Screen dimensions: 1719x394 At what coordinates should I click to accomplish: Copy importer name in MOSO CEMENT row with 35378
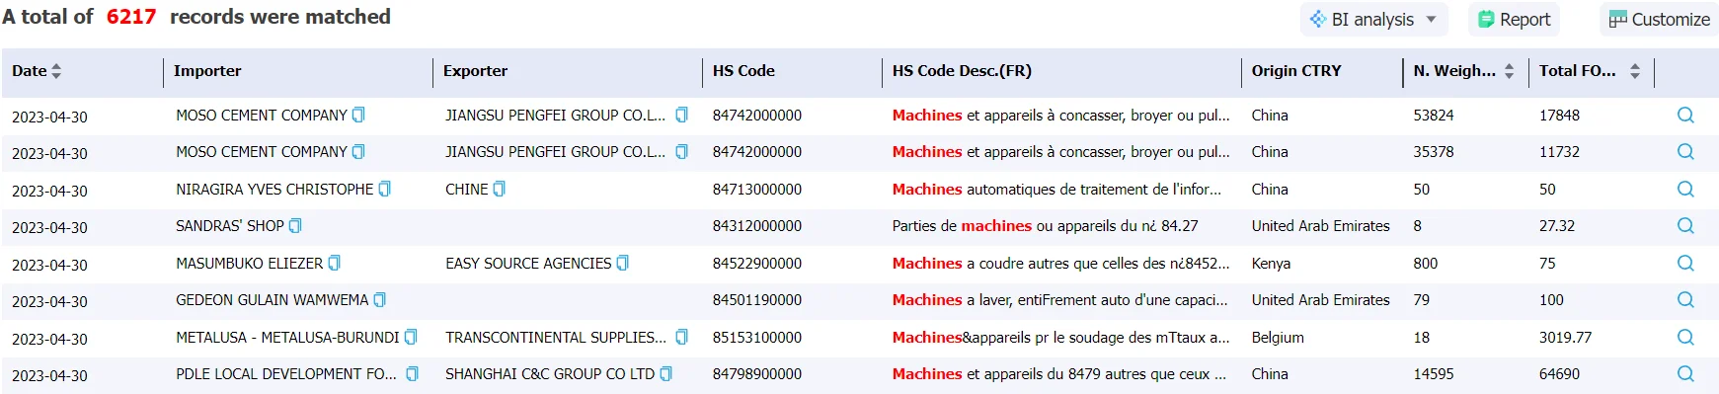pos(358,151)
